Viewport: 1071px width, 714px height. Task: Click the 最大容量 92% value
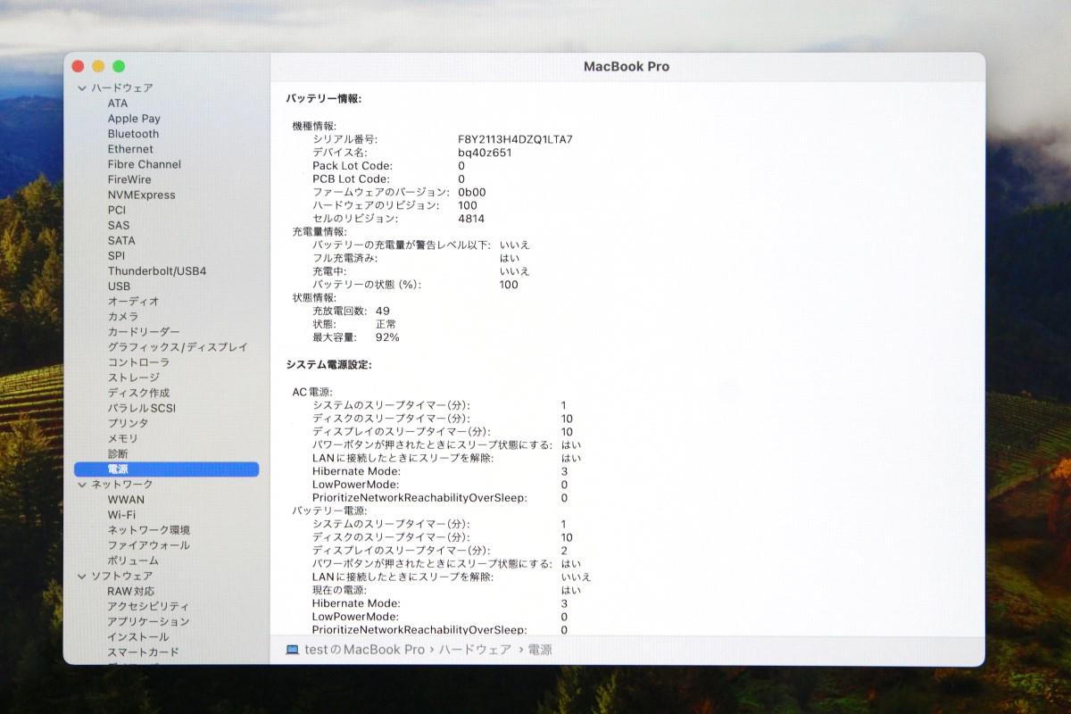point(387,337)
